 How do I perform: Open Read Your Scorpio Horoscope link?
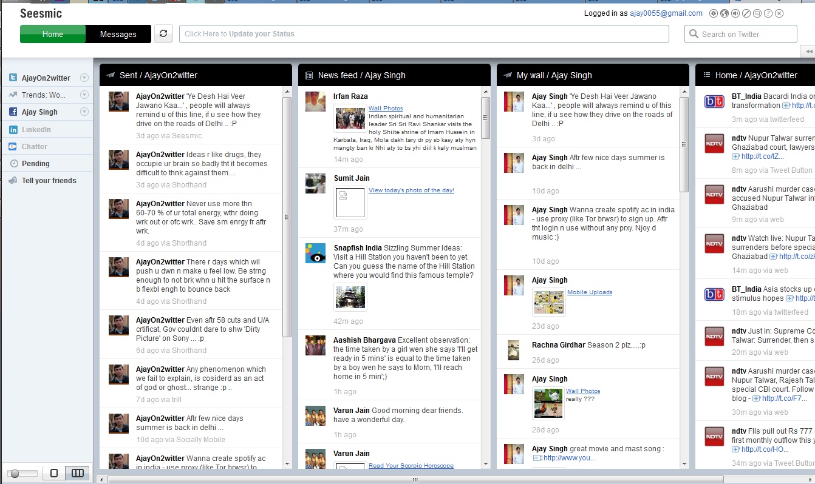411,465
